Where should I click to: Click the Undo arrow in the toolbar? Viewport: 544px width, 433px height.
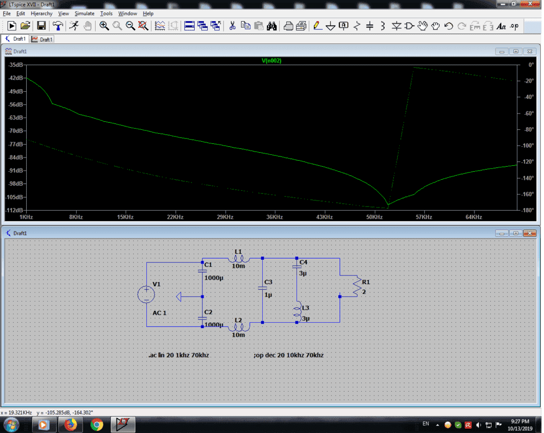click(449, 26)
